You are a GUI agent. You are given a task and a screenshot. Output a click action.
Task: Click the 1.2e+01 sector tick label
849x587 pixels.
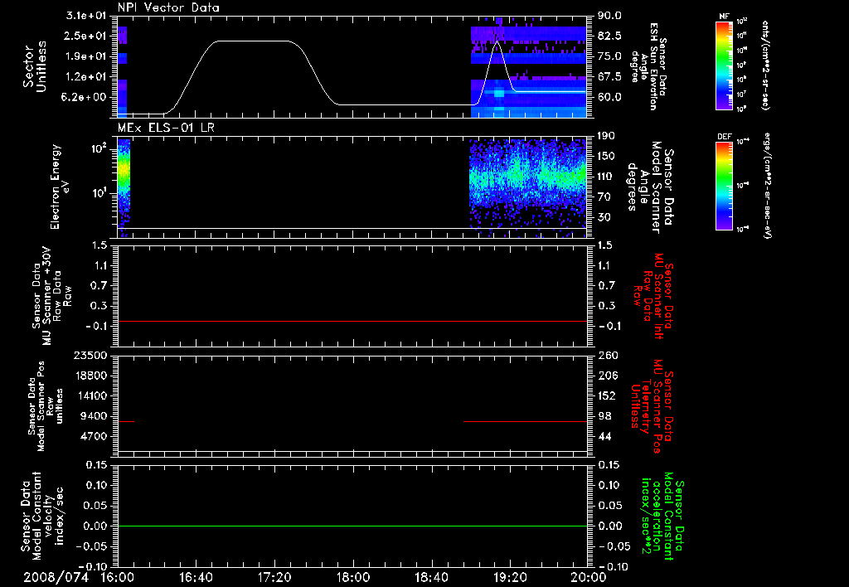click(86, 77)
